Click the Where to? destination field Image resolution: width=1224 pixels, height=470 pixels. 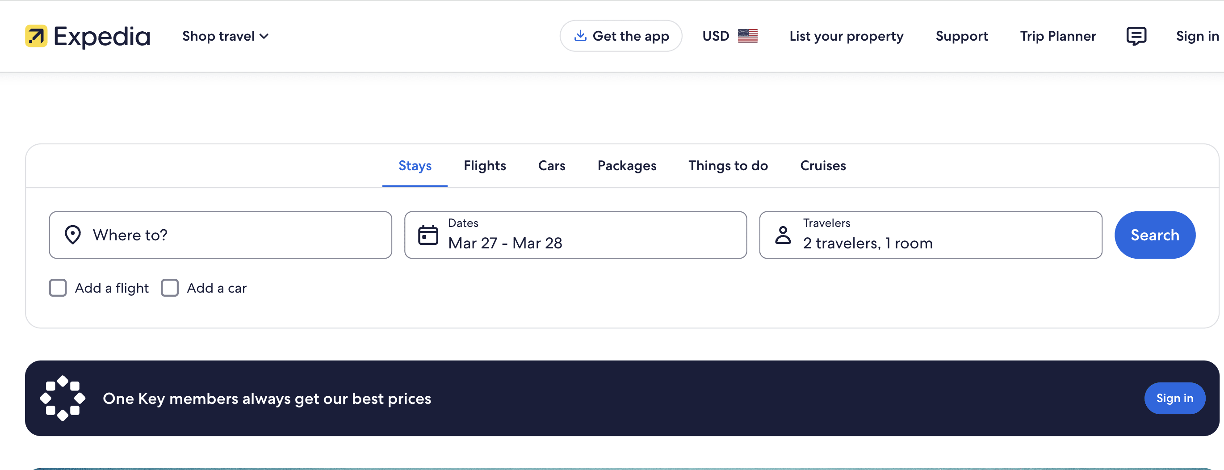click(221, 235)
